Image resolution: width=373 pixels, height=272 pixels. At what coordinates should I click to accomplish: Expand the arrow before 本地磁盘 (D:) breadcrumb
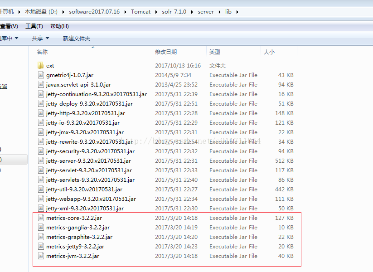point(19,12)
